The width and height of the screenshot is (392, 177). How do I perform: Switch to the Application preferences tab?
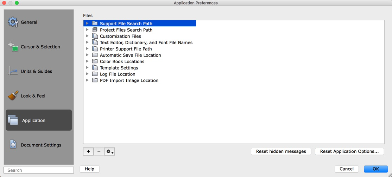[39, 120]
